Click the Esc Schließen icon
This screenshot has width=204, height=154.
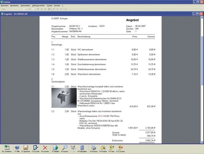coord(7,148)
